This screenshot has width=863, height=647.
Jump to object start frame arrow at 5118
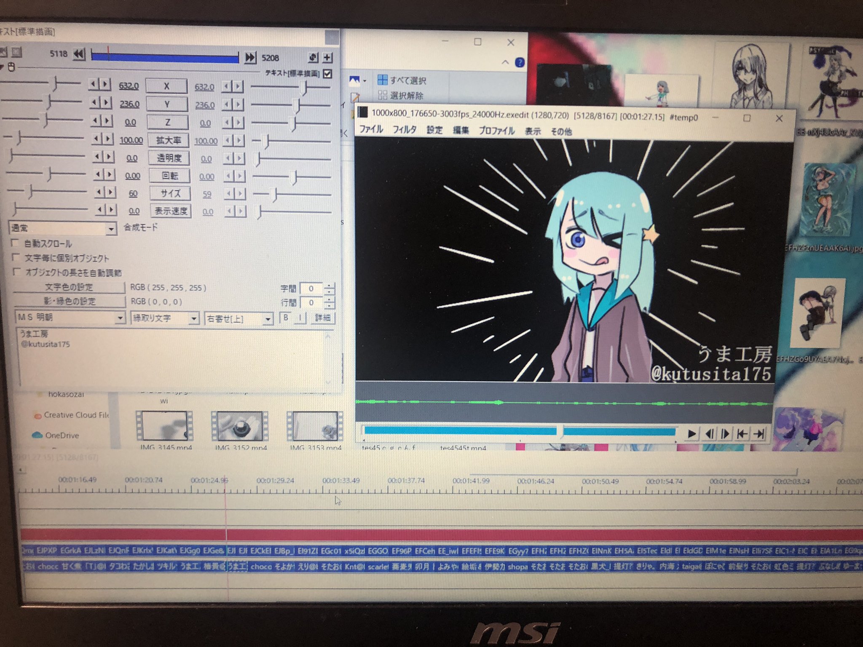point(79,54)
